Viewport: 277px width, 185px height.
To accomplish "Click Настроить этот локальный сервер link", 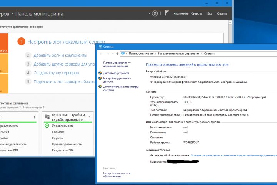I will (66, 42).
